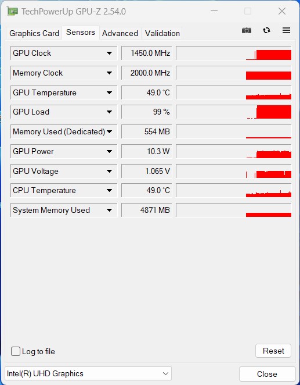Open the Memory Clock dropdown arrow
Image resolution: width=300 pixels, height=385 pixels.
click(x=109, y=73)
